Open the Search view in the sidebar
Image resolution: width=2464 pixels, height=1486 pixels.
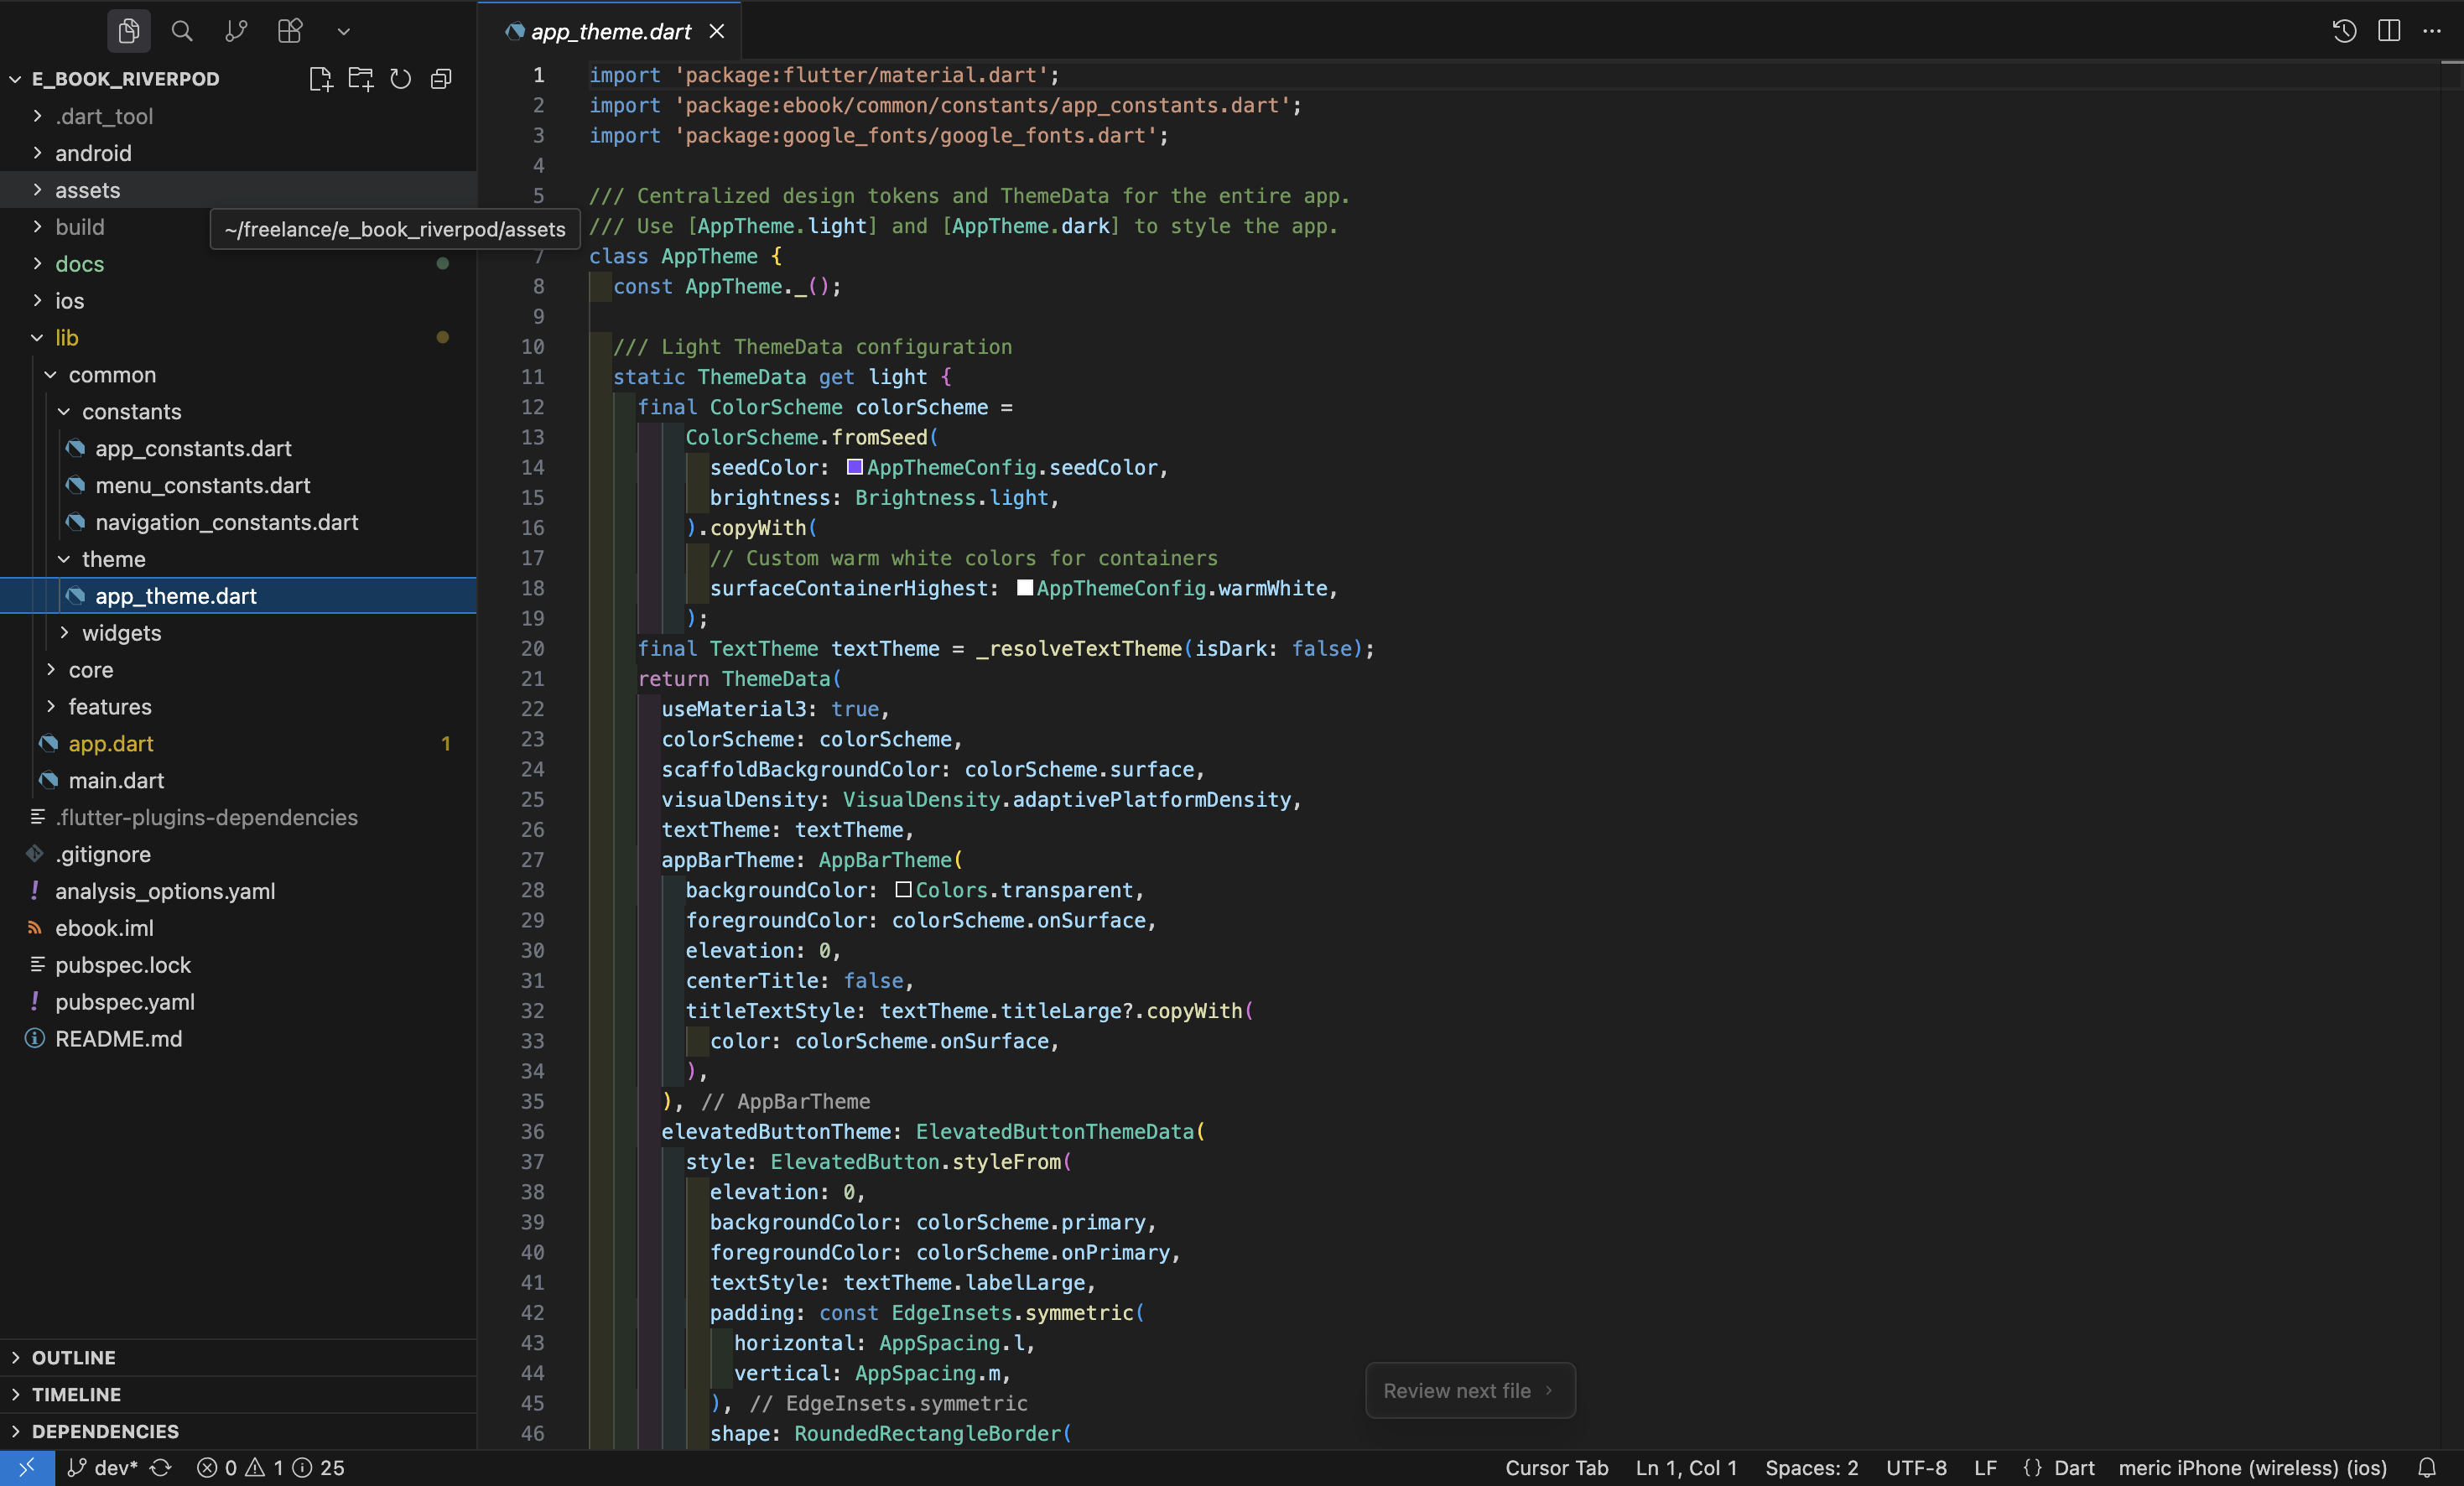coord(182,31)
